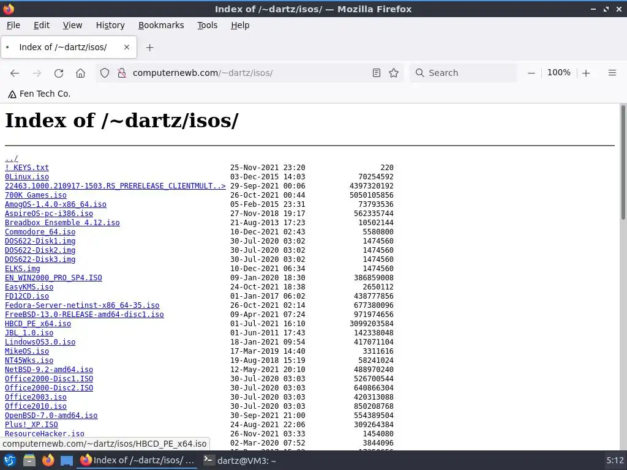This screenshot has height=470, width=627.
Task: Zoom in with the plus button
Action: pyautogui.click(x=586, y=73)
